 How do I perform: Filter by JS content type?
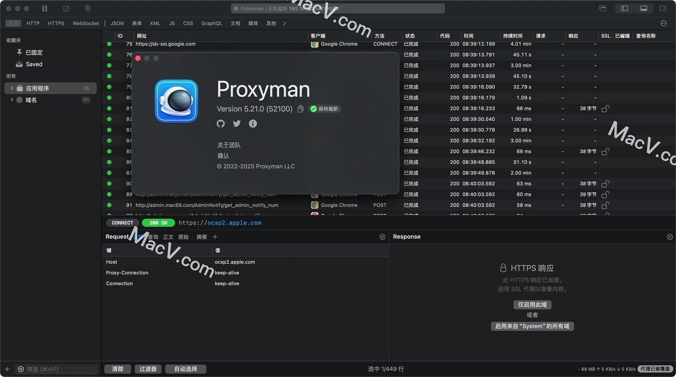tap(172, 23)
